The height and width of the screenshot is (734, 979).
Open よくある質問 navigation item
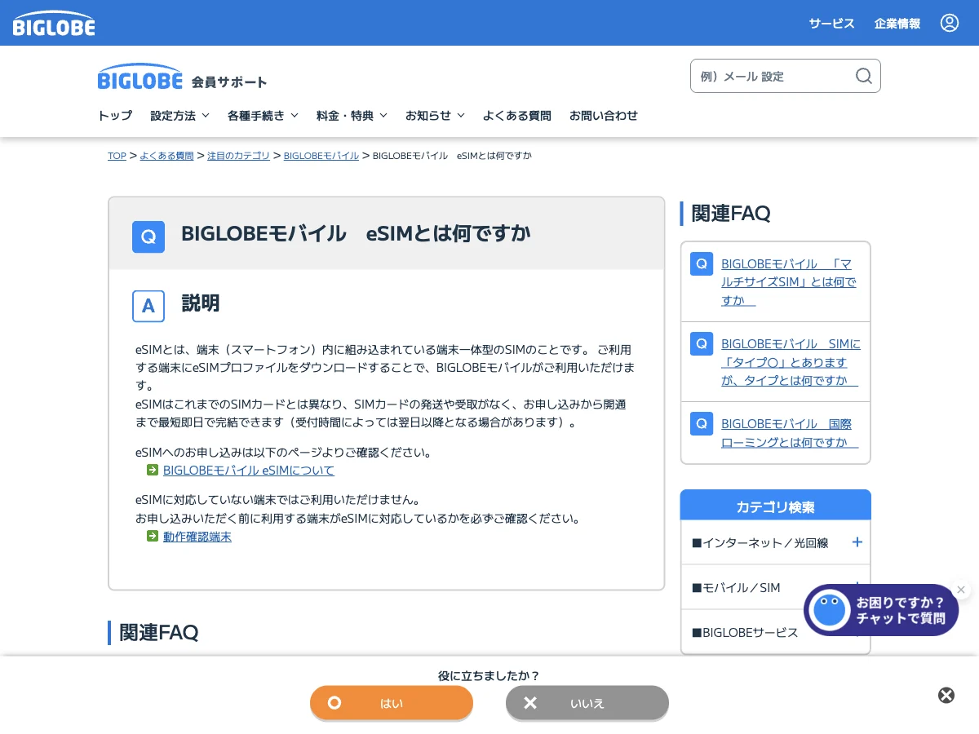pos(517,116)
